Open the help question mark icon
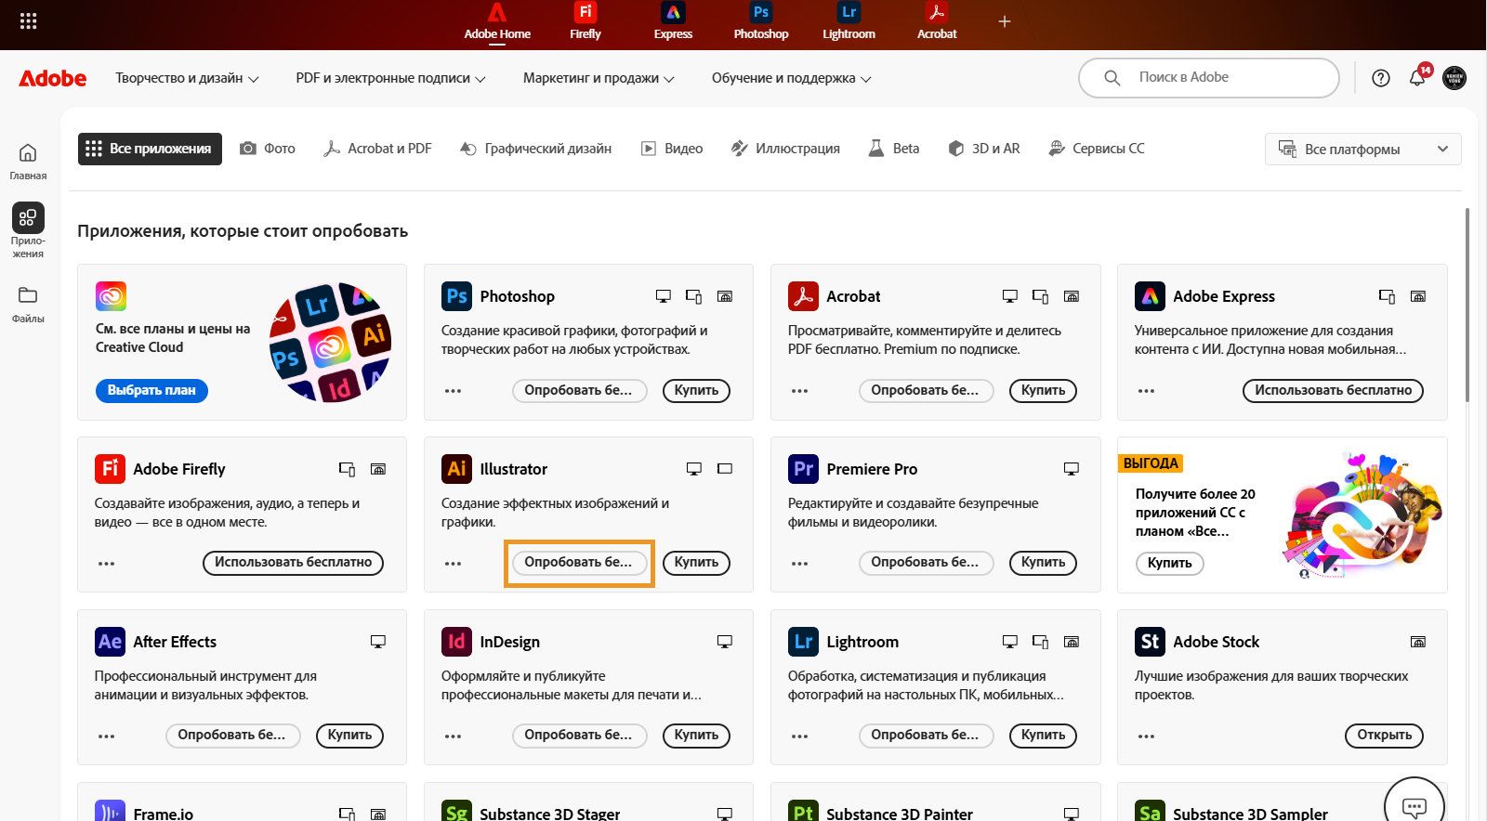The height and width of the screenshot is (821, 1487). [x=1381, y=78]
